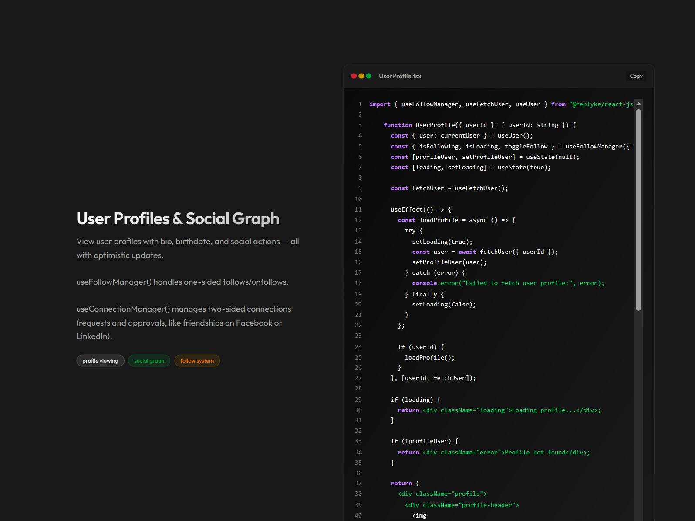Click the UserProfile.tsx file name label
The height and width of the screenshot is (521, 695).
coord(400,76)
